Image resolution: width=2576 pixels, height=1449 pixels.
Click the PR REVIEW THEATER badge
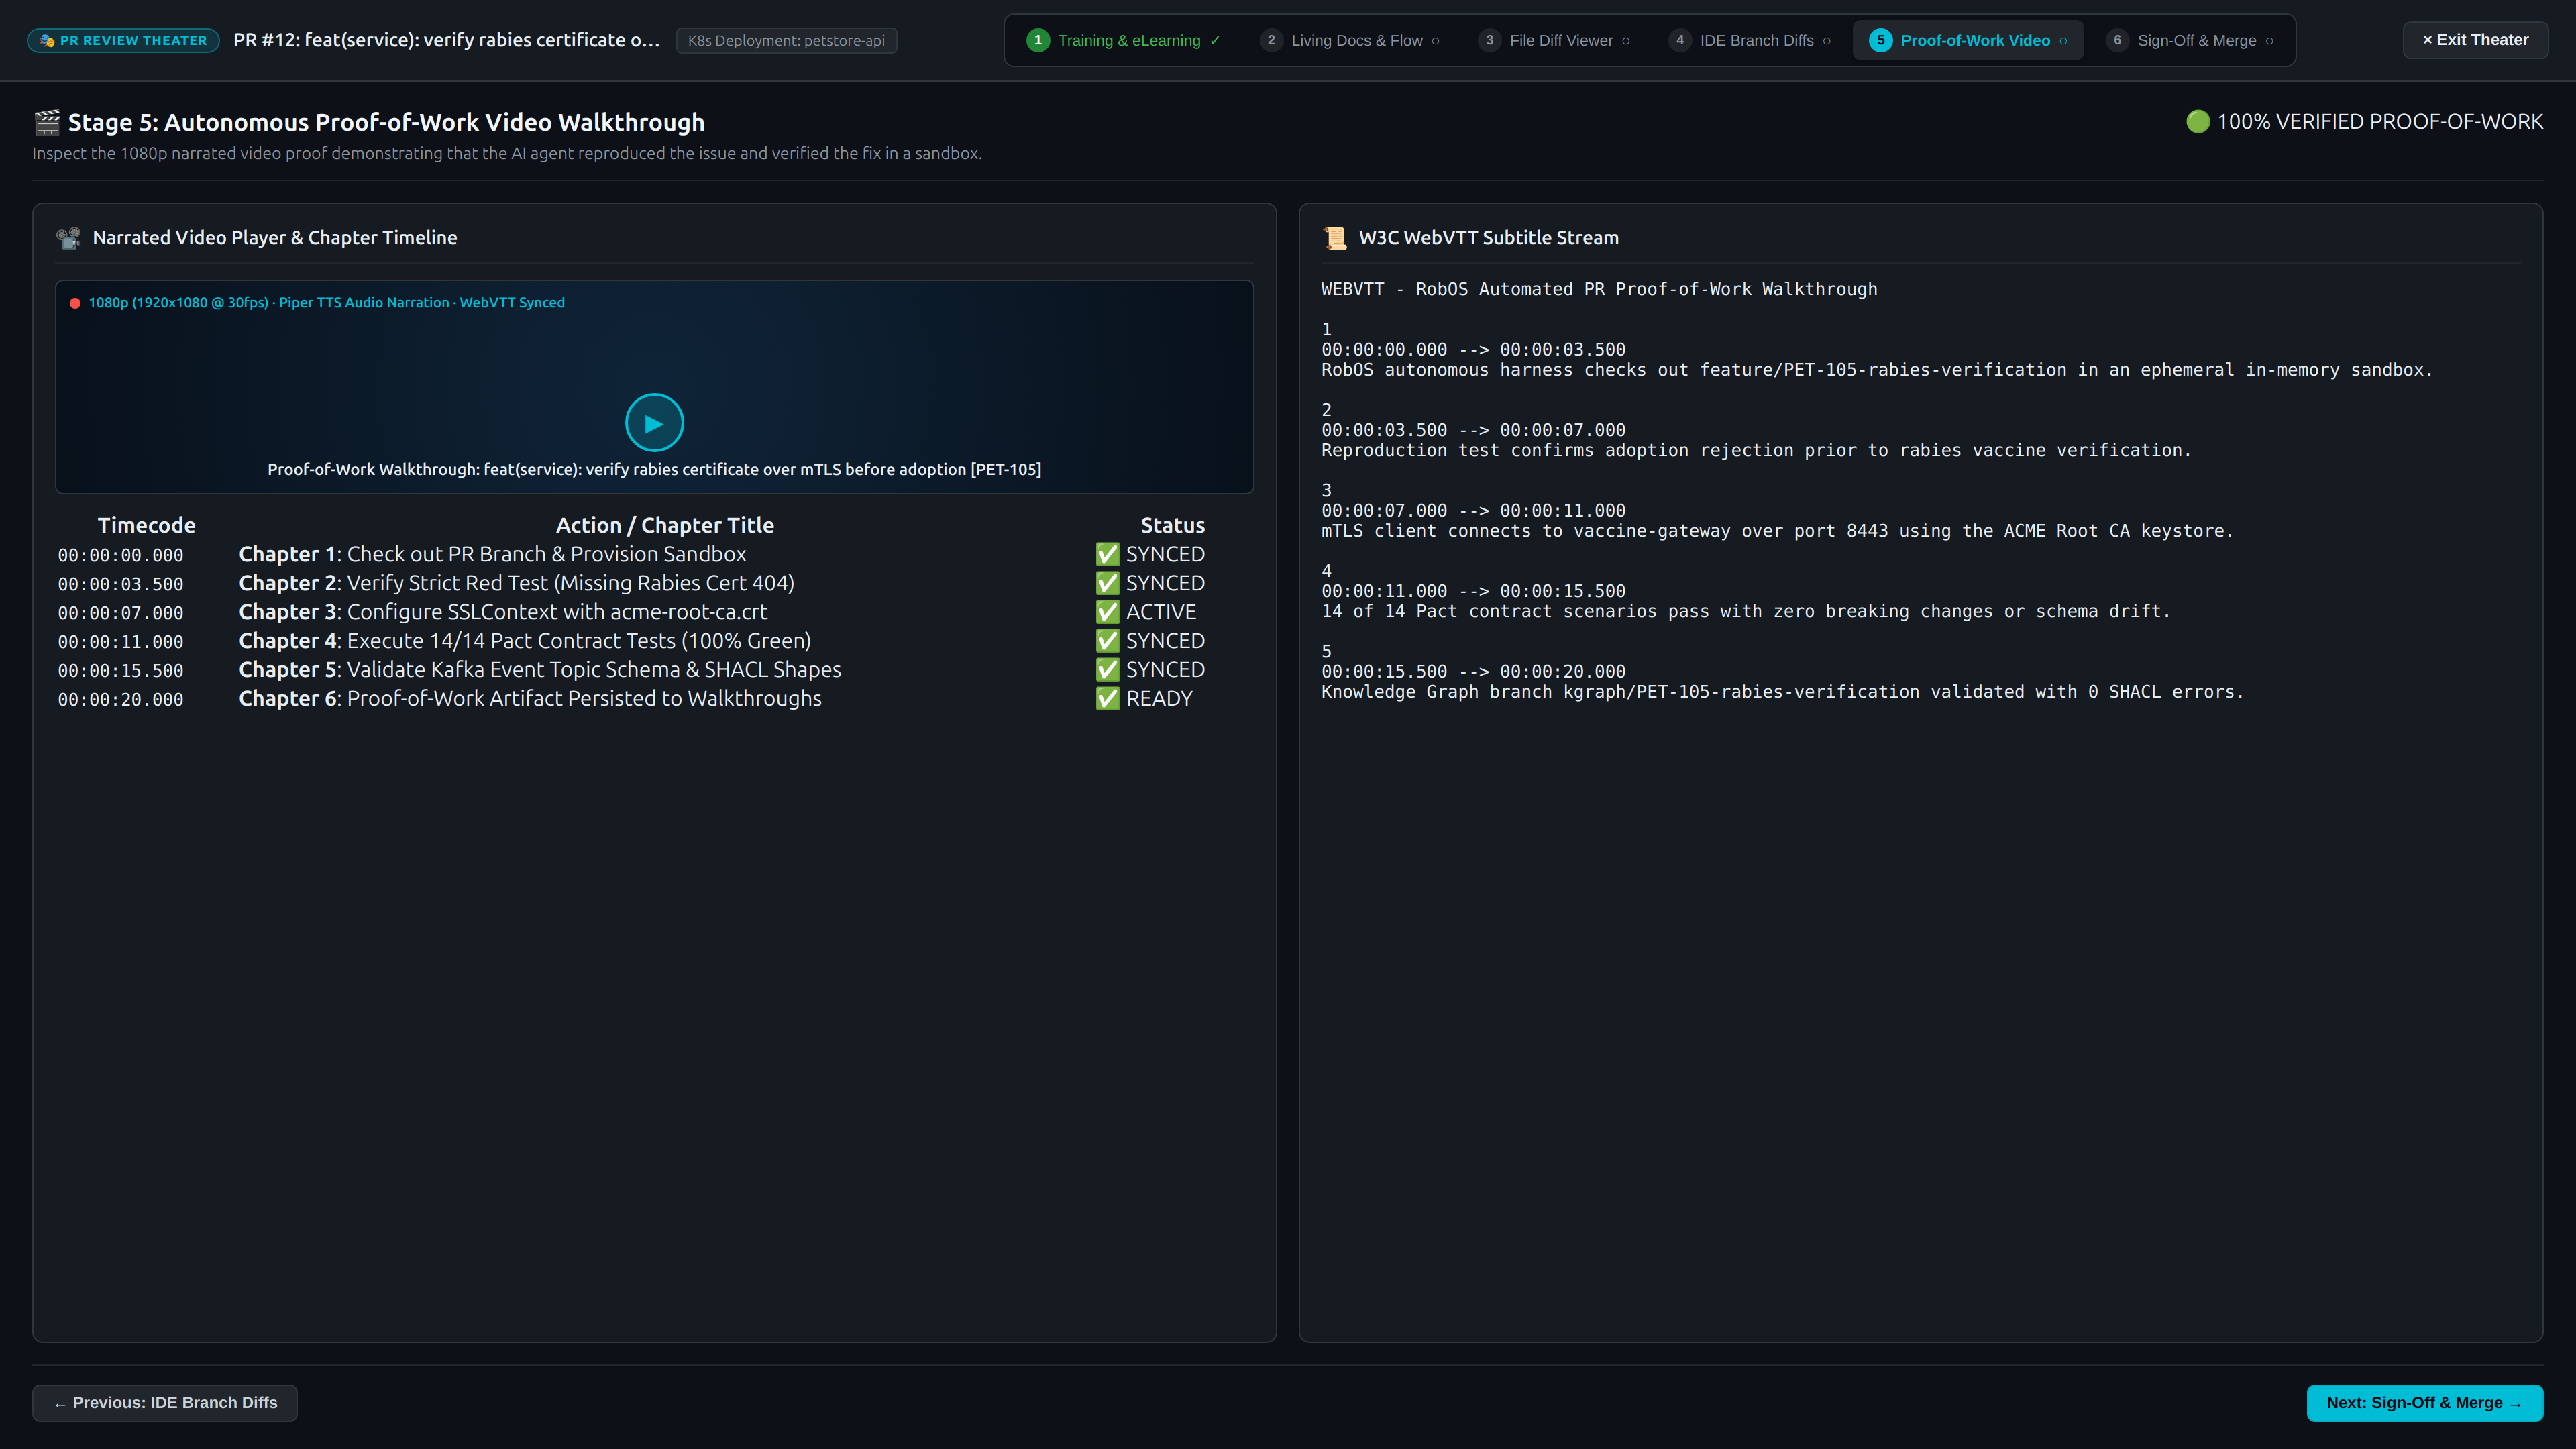click(123, 40)
